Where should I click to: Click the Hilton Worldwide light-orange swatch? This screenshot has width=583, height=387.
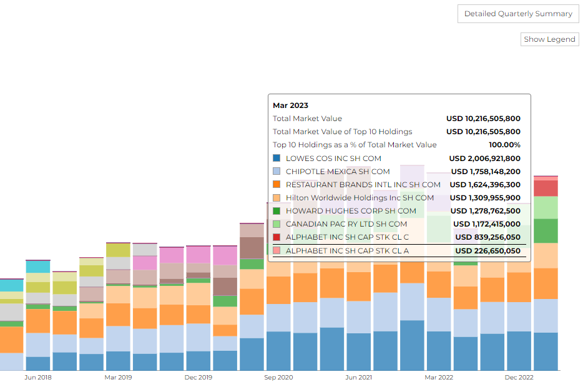click(277, 197)
